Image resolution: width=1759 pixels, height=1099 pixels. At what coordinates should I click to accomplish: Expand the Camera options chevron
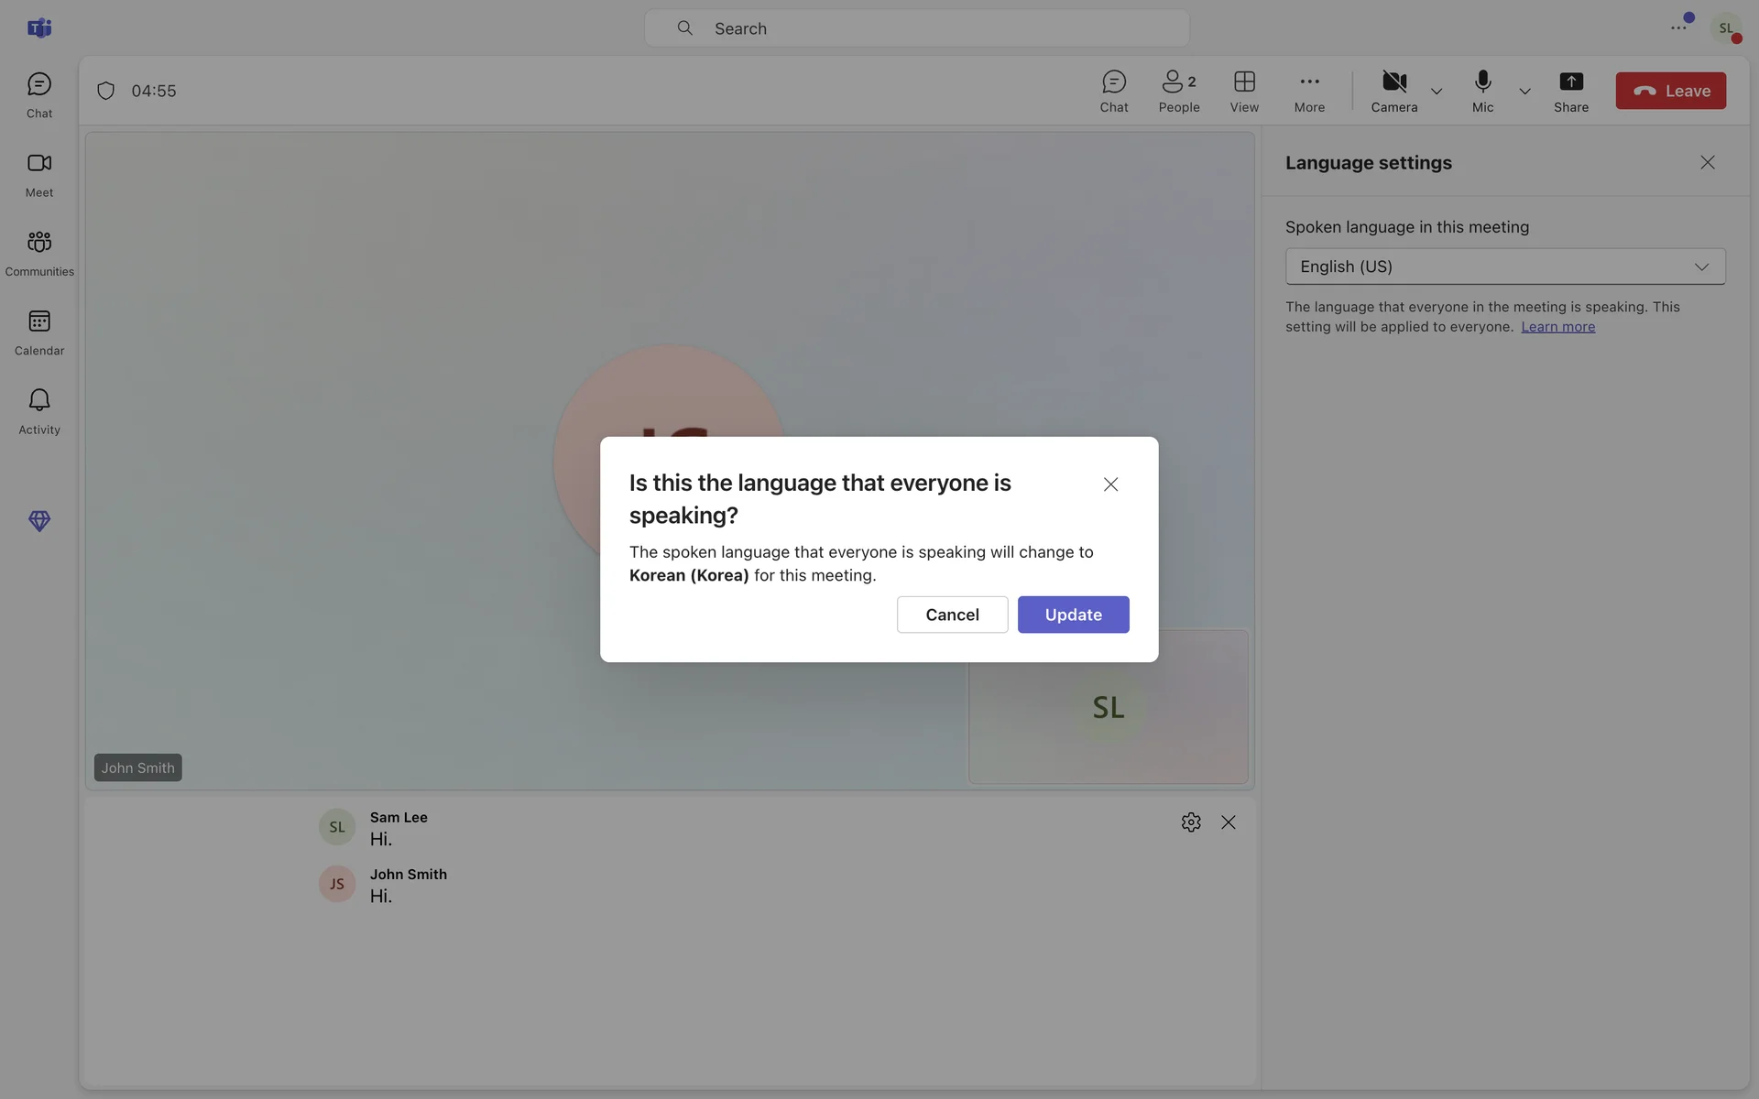tap(1436, 92)
